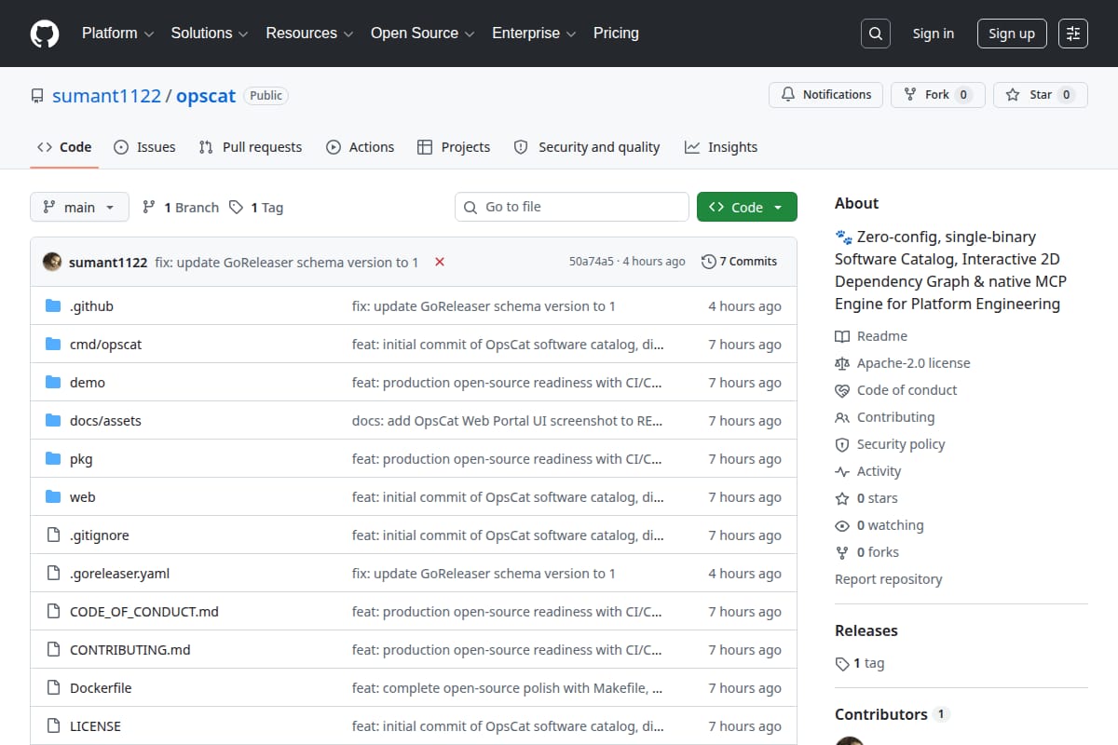The width and height of the screenshot is (1118, 745).
Task: Open the appearance settings sliders icon
Action: click(x=1073, y=34)
